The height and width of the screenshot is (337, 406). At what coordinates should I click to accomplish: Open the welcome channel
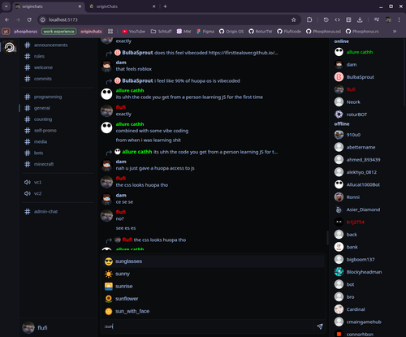tap(58, 67)
